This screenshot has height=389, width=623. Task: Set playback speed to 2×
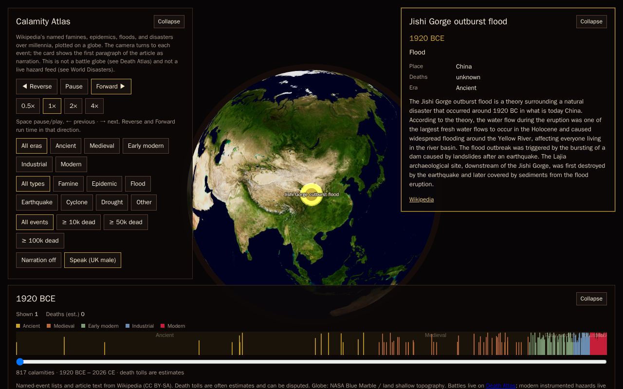pyautogui.click(x=73, y=106)
